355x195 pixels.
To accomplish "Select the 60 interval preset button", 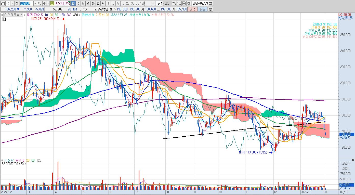I will (x=137, y=3).
